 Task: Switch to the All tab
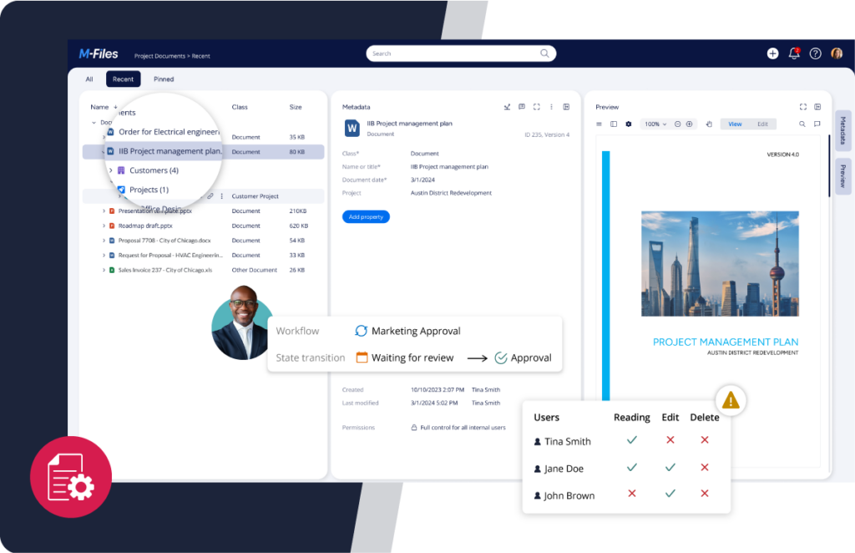click(x=89, y=79)
